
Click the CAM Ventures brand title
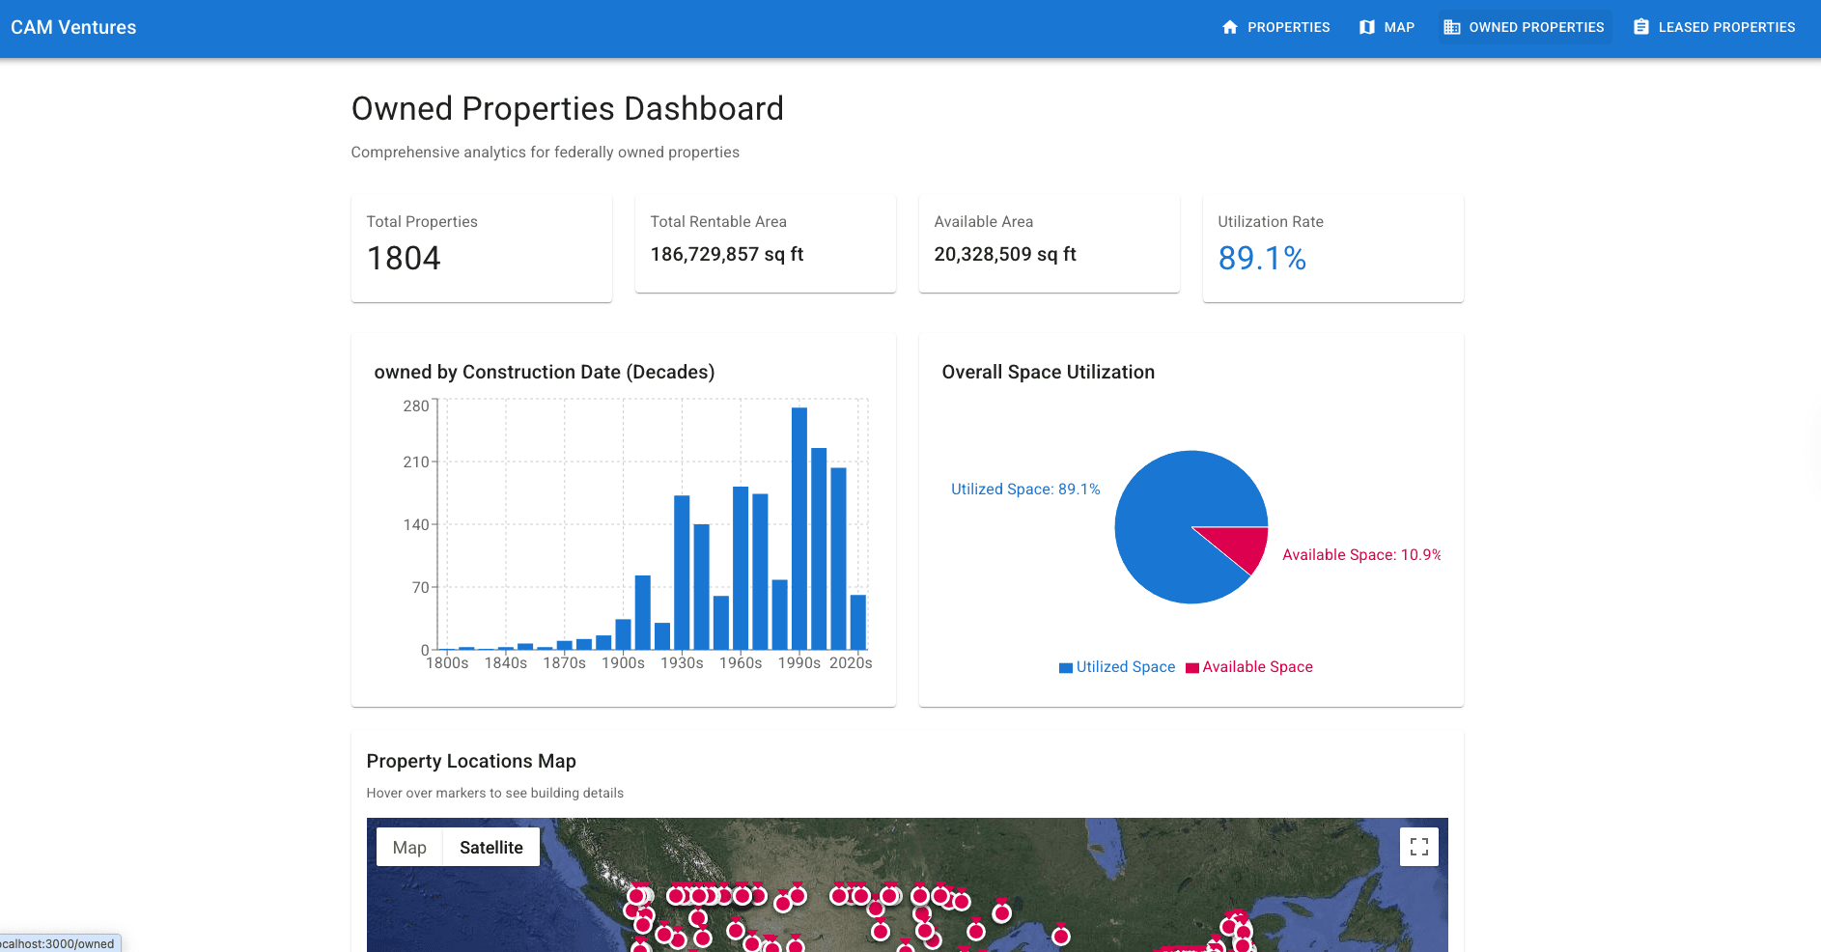73,27
